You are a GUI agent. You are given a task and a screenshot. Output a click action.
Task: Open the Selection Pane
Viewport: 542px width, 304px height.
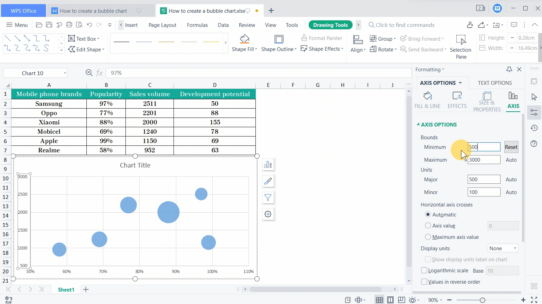[x=461, y=47]
